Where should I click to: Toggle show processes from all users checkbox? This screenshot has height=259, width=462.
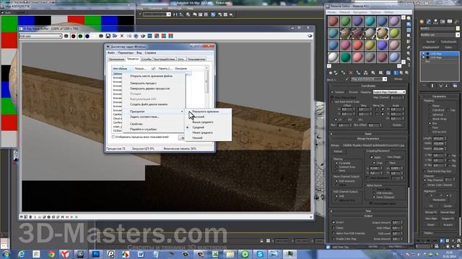pyautogui.click(x=113, y=137)
